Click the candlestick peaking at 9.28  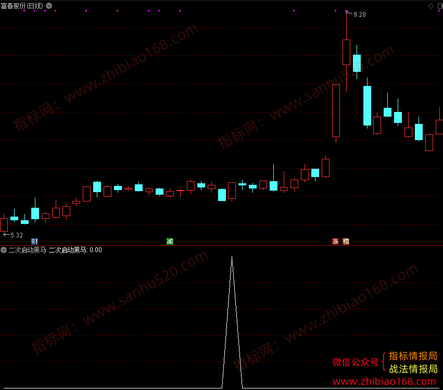pyautogui.click(x=346, y=52)
